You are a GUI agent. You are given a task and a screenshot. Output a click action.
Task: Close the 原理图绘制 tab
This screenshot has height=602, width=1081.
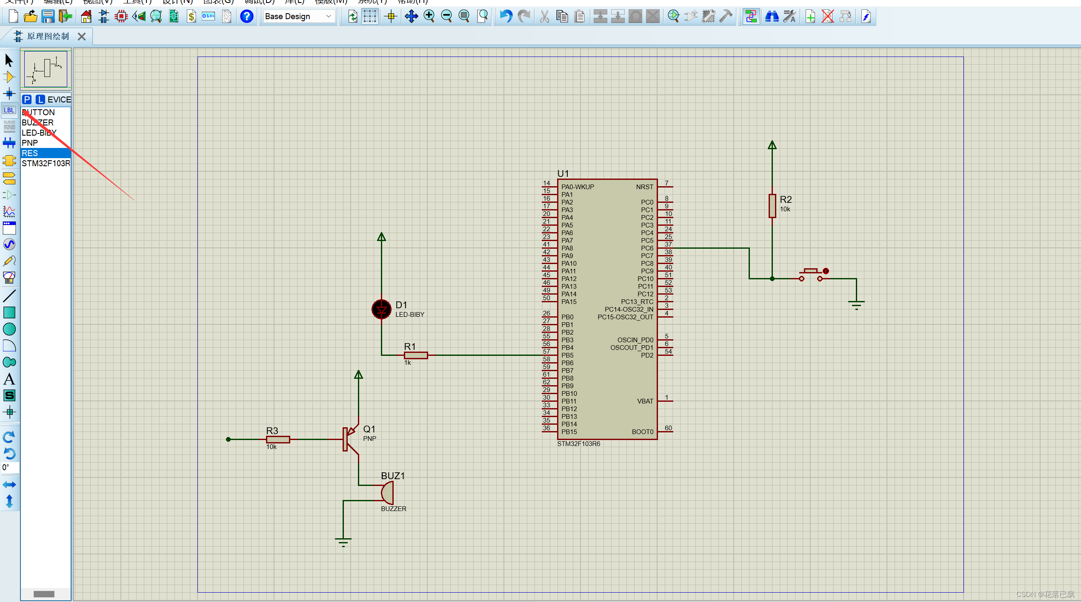pos(82,37)
